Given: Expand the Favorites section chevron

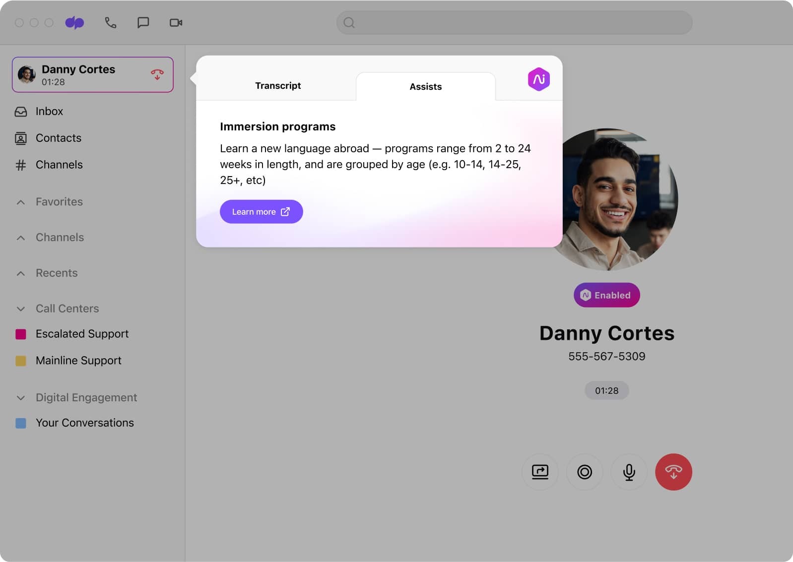Looking at the screenshot, I should tap(21, 202).
